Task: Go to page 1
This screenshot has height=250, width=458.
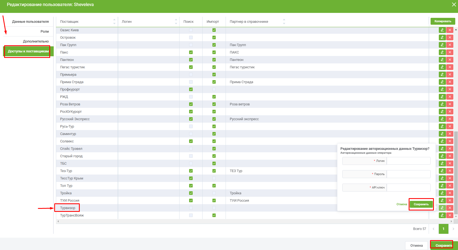Action: tap(443, 229)
